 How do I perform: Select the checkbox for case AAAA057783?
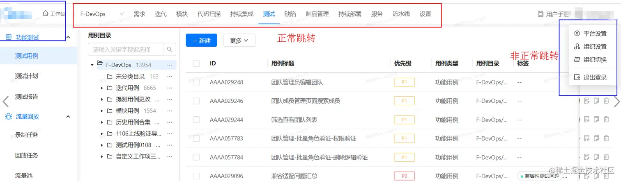(x=196, y=138)
